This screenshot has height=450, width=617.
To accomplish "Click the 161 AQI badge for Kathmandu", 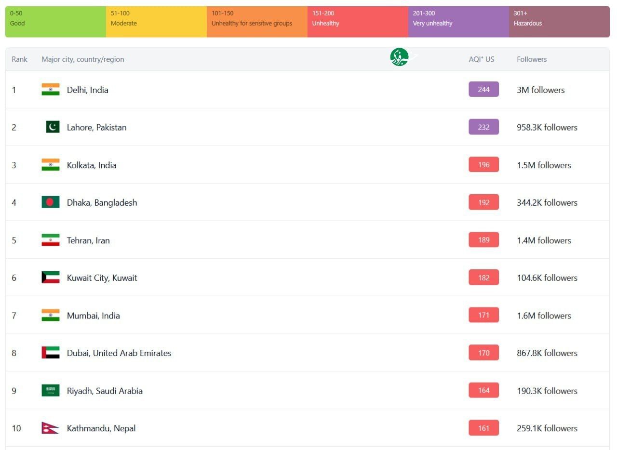I will click(x=483, y=428).
